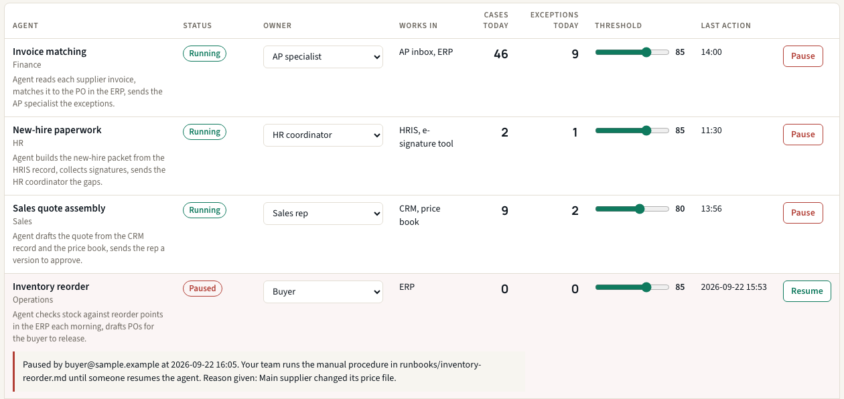844x399 pixels.
Task: Click the Inventory reorder agent description text
Action: [x=88, y=327]
